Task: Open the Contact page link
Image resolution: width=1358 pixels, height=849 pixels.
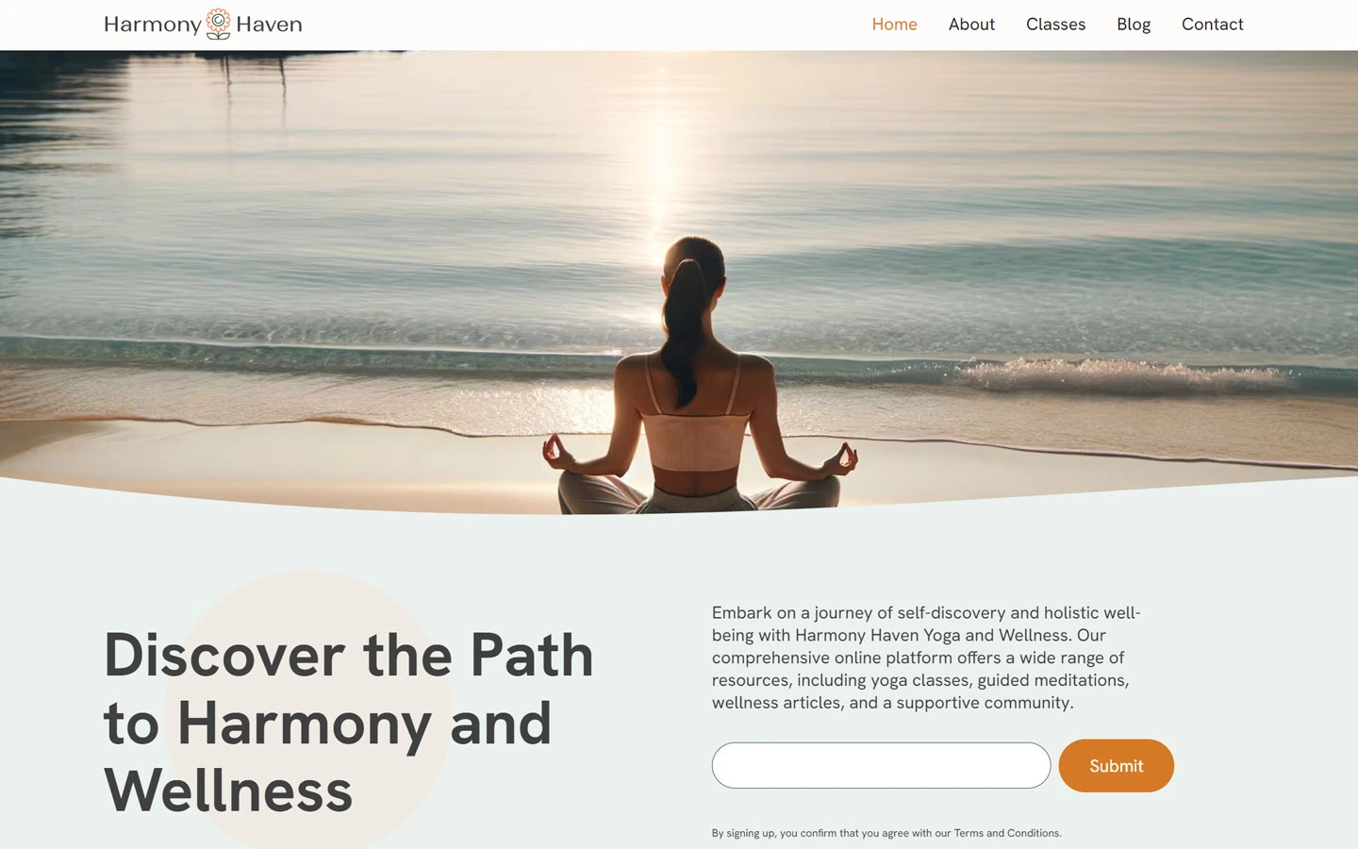Action: [1212, 25]
